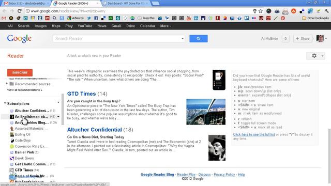
Task: Switch to the Gmail Inbox tab
Action: (x=26, y=4)
